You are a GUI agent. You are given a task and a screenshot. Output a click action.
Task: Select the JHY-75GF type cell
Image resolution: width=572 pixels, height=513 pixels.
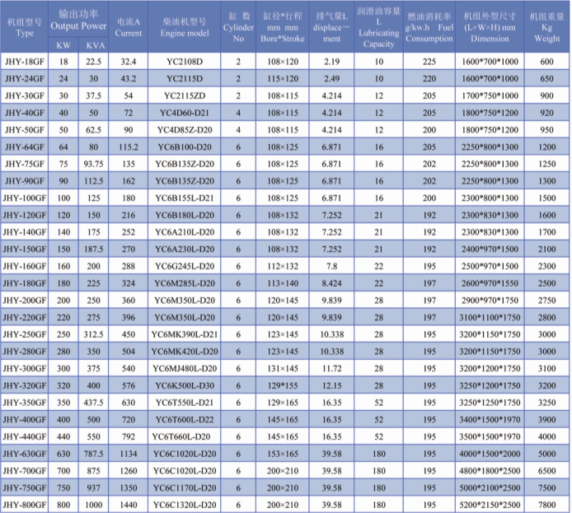pos(25,164)
